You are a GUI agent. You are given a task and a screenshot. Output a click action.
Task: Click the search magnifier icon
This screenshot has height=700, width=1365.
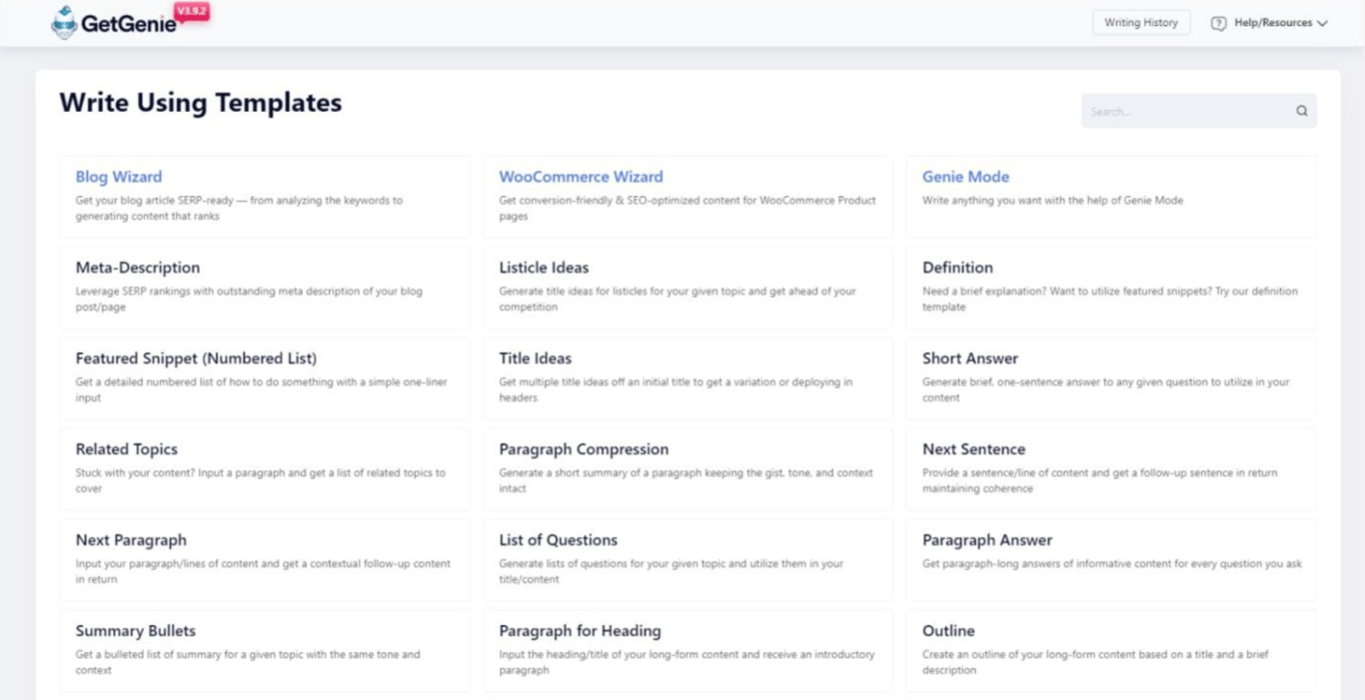tap(1301, 111)
